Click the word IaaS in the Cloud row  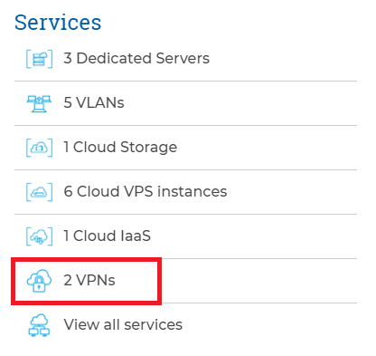pos(136,236)
